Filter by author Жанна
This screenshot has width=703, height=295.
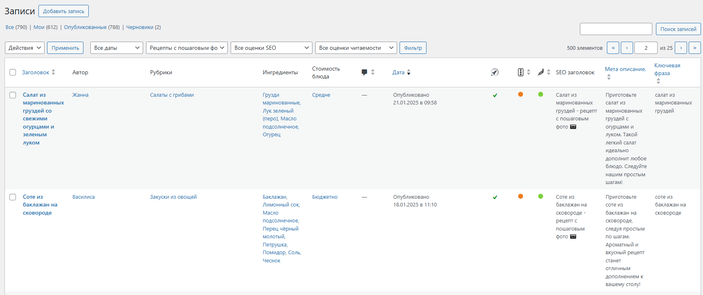pos(80,95)
